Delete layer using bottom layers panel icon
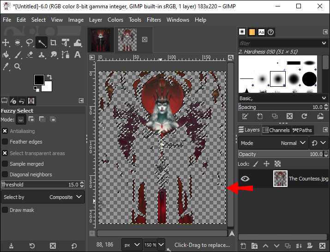Viewport: 330px width, 252px height. 322,246
